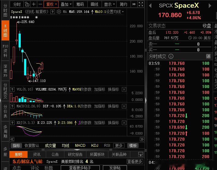
Task: Open 复权 dropdown
Action: [x=51, y=4]
